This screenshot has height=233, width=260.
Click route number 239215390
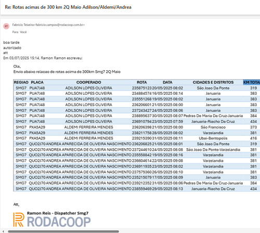click(x=142, y=138)
